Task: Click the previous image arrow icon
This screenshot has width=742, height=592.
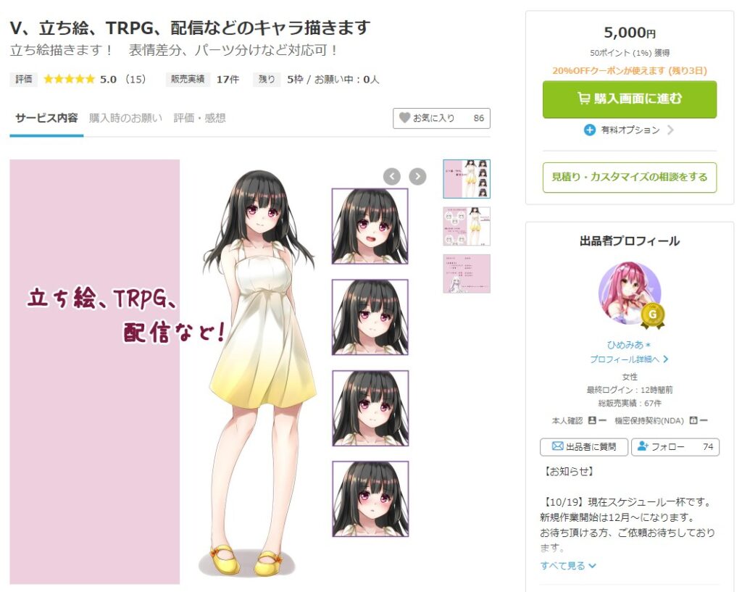Action: coord(392,177)
